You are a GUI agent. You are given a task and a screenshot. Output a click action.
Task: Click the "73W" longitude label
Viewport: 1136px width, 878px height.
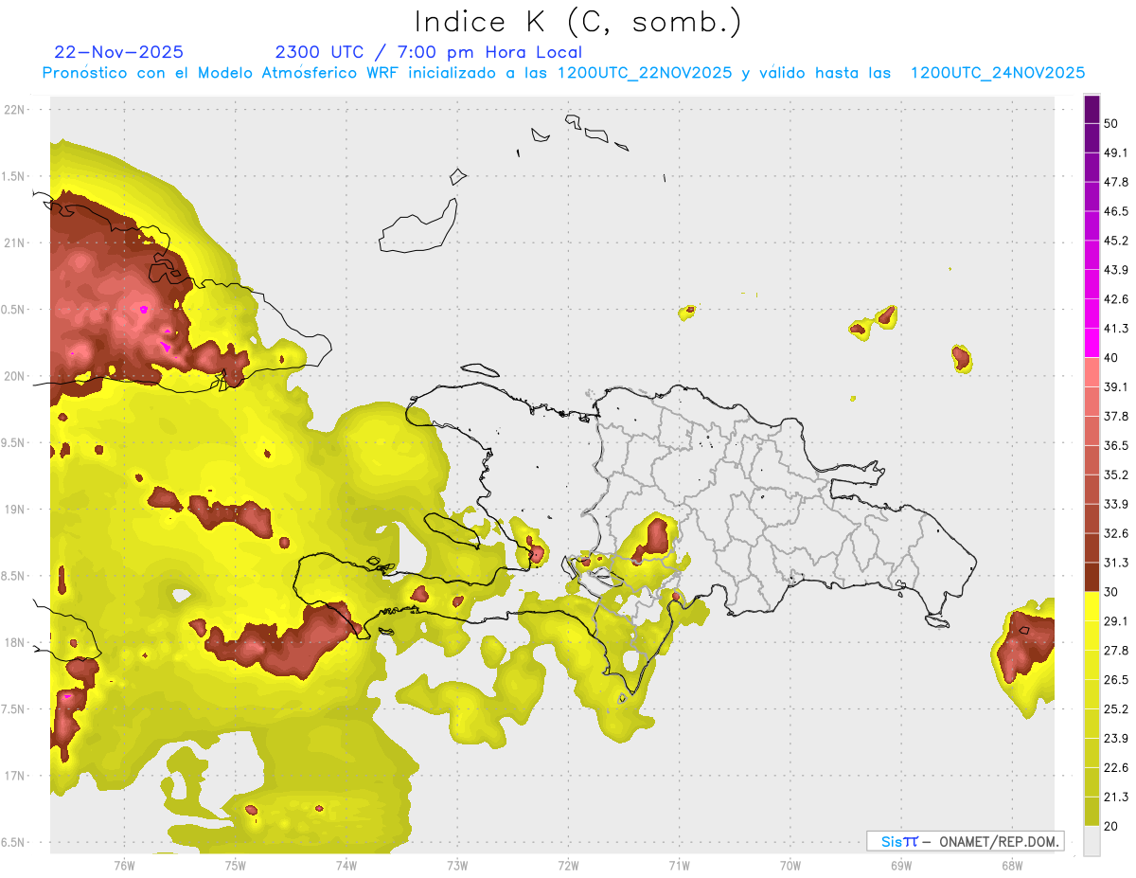[x=457, y=865]
